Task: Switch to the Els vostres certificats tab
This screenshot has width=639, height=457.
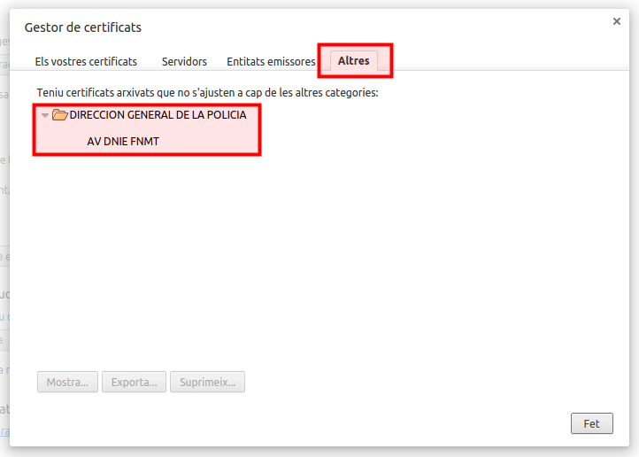Action: click(x=86, y=61)
